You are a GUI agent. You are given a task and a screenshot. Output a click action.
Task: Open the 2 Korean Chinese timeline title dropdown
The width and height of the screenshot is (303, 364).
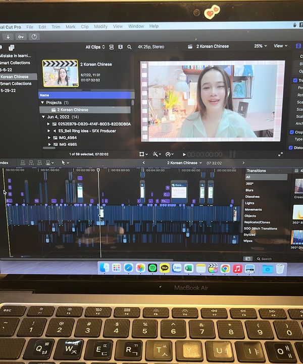184,163
